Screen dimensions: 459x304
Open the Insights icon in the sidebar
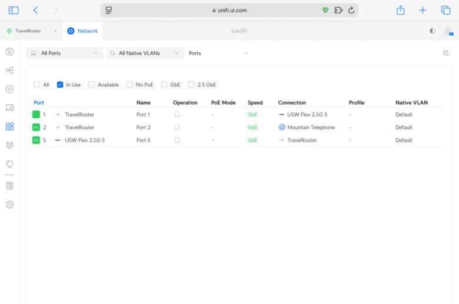point(9,145)
